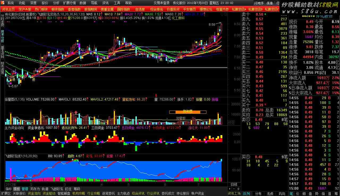Select 股指期货 in red toolbar
This screenshot has height=196, width=340.
91,9
